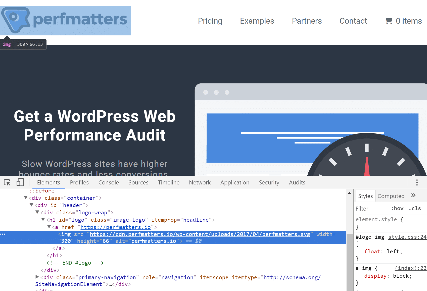Image resolution: width=427 pixels, height=291 pixels.
Task: Open the style.css:24 source link
Action: point(407,237)
